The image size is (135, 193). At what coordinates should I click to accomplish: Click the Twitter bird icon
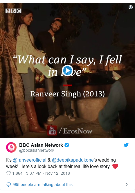pos(126,145)
